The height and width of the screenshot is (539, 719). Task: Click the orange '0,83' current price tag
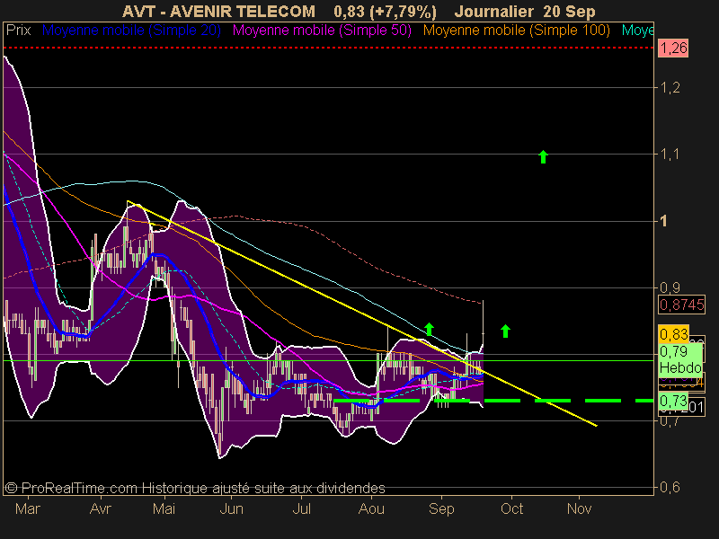coord(673,334)
